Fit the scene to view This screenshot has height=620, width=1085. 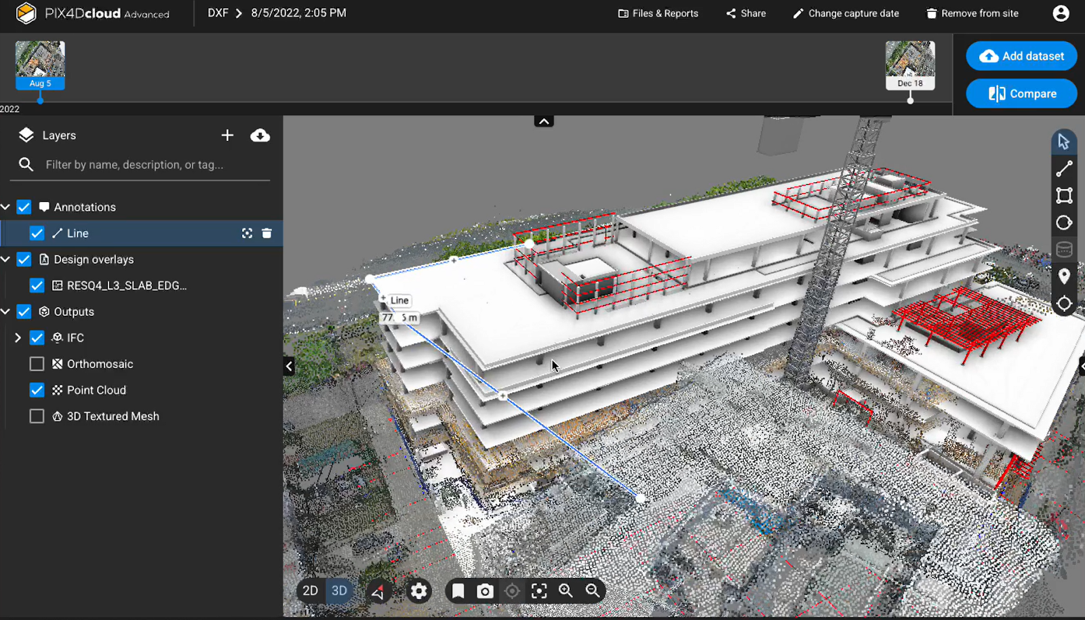click(x=539, y=591)
